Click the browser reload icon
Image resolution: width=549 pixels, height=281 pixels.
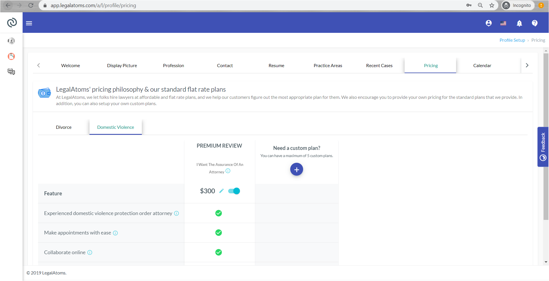coord(31,5)
